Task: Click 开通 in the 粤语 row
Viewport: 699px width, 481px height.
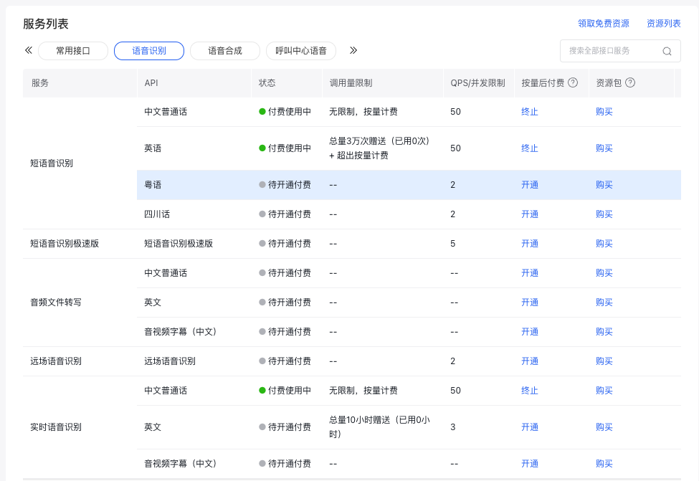Action: (x=530, y=184)
